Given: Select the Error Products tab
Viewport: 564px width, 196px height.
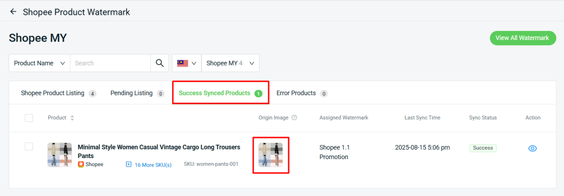Looking at the screenshot, I should pos(302,93).
